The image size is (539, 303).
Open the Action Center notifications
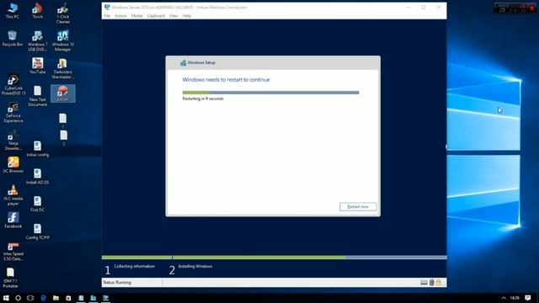(x=528, y=298)
